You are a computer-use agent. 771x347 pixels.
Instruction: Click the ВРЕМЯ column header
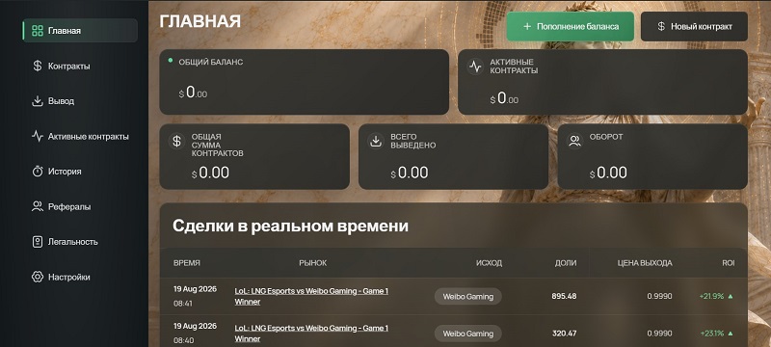point(187,263)
